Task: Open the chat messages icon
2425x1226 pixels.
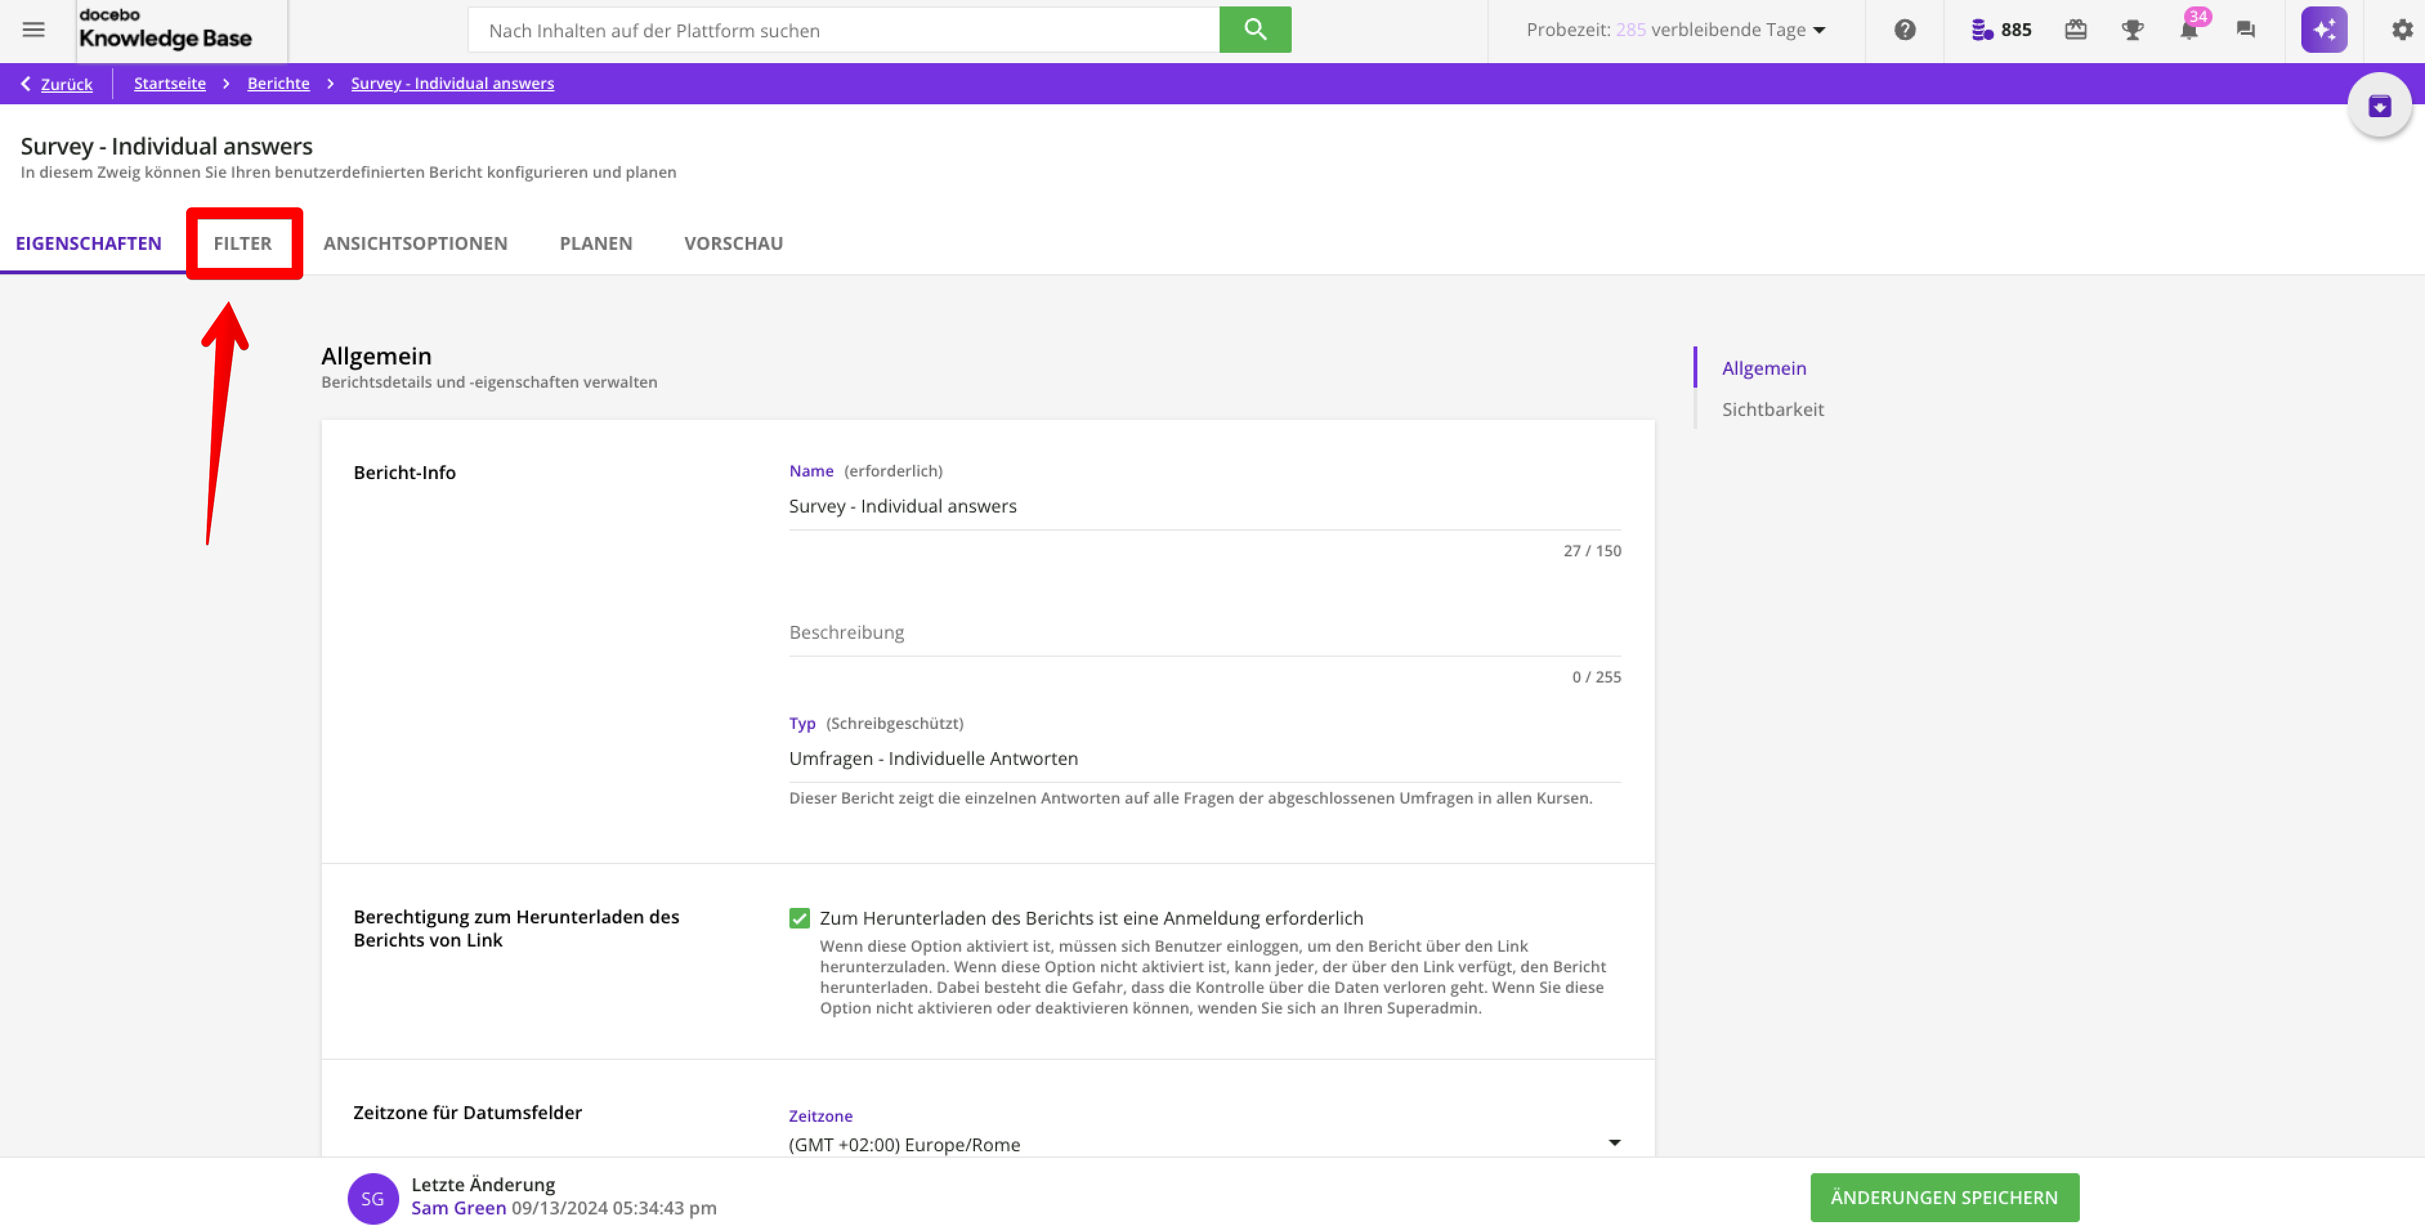Action: tap(2245, 30)
